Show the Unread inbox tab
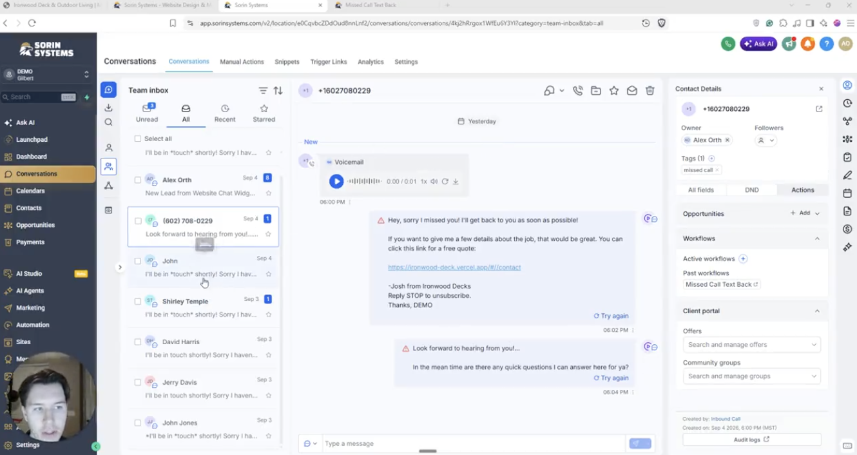 tap(147, 113)
